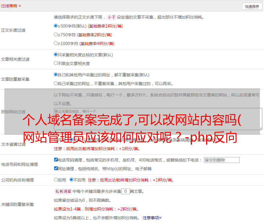This screenshot has height=223, width=264.
Task: Click the 文本鉴黄过滤 row label
Action: click(x=14, y=144)
